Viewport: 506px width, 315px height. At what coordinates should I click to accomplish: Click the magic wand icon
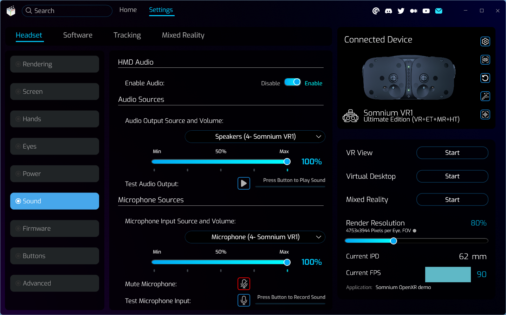click(x=485, y=96)
